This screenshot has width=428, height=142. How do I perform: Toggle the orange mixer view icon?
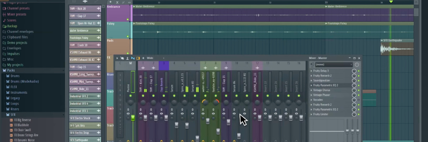138,58
